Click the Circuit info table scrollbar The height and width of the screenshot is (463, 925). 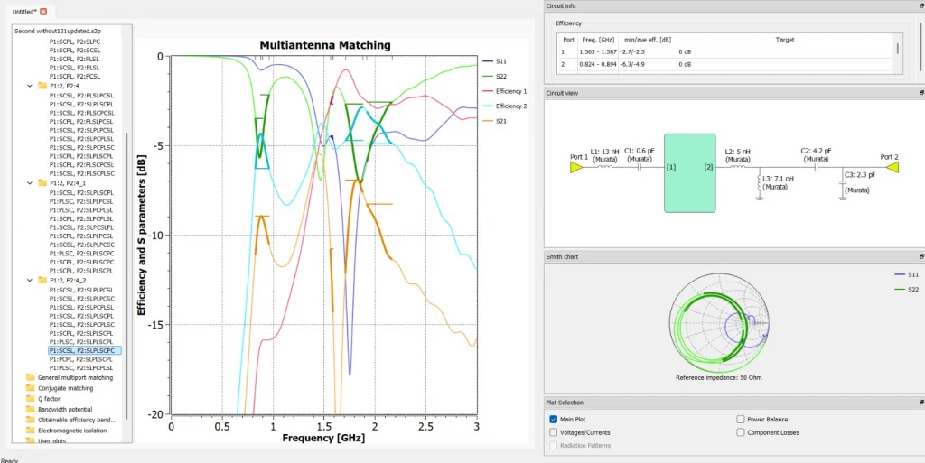[896, 50]
